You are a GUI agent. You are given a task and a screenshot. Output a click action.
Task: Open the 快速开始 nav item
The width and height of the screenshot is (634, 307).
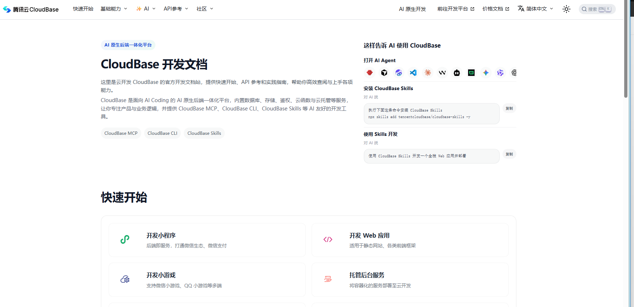click(x=83, y=9)
